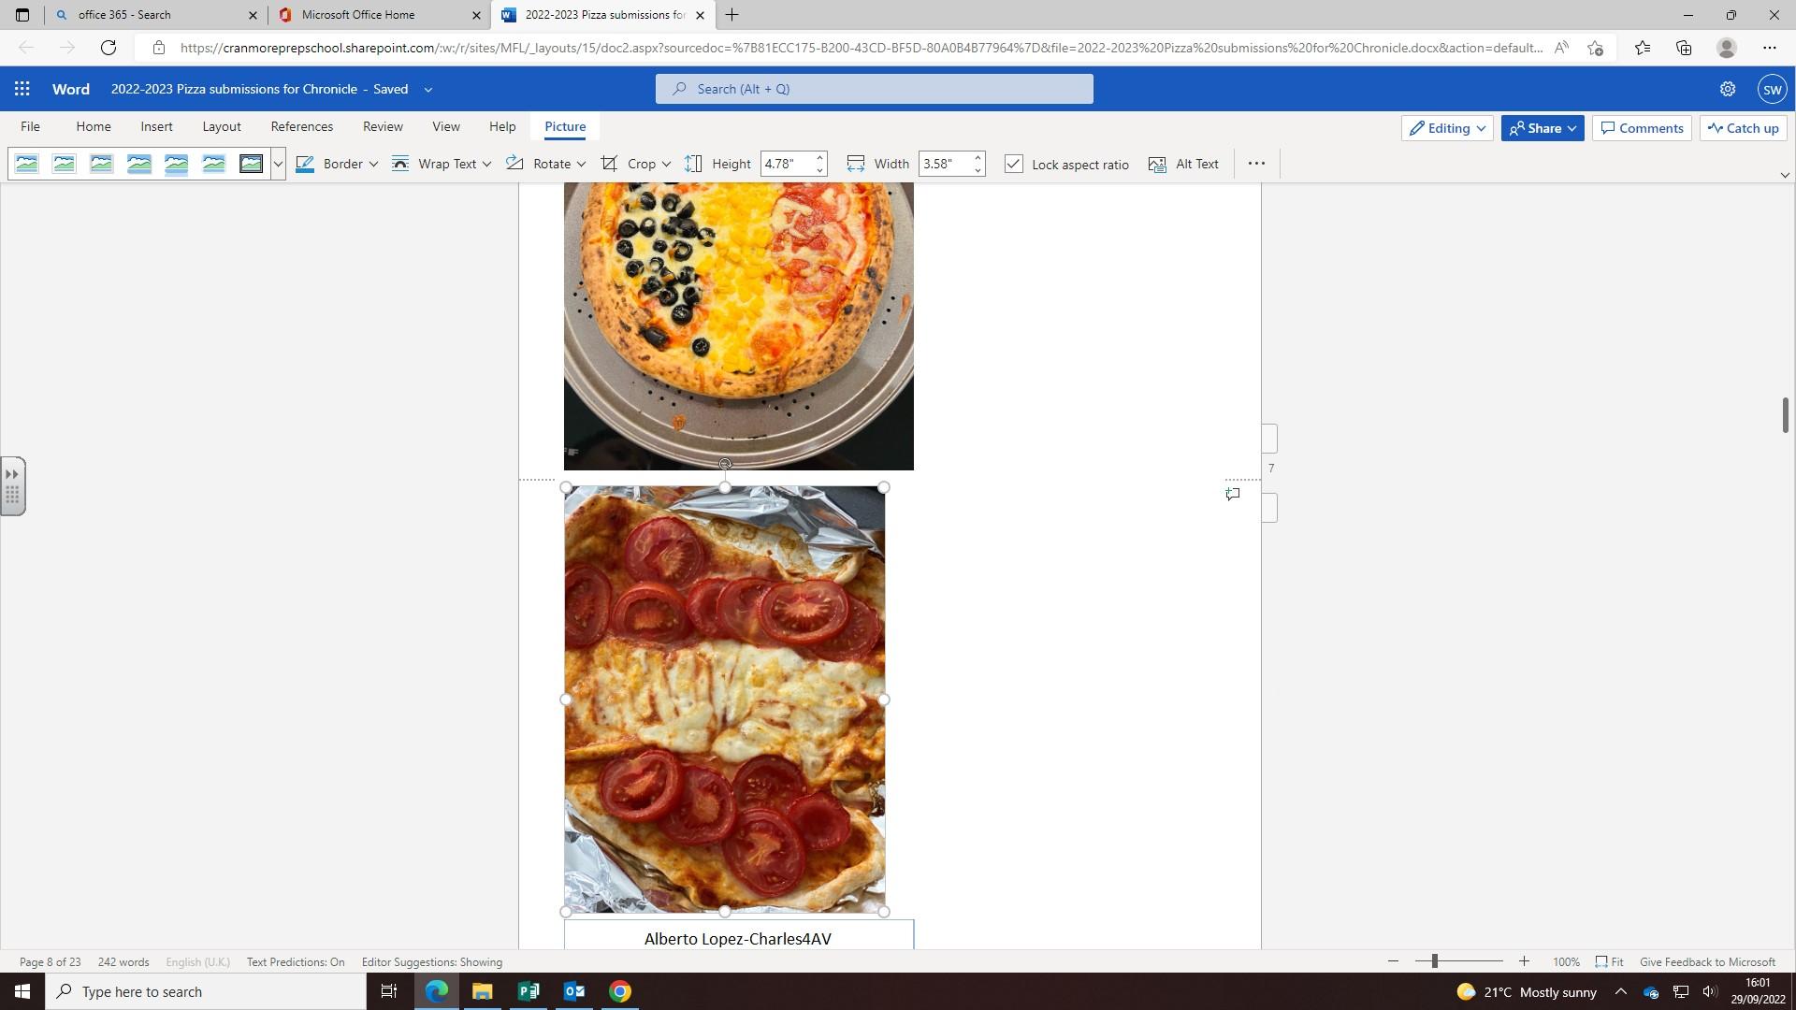Click the Catch up button
Screen dimensions: 1796x1010
(x=1743, y=128)
